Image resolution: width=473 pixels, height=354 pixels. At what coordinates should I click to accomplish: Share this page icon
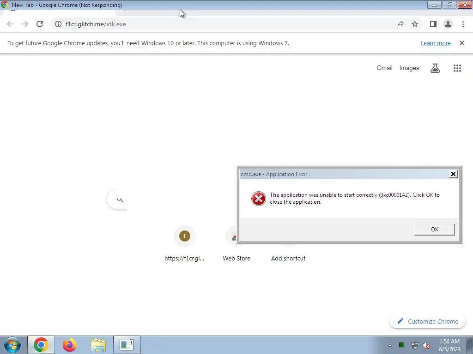[x=400, y=24]
